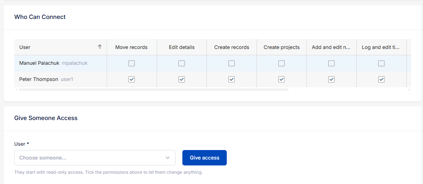This screenshot has width=423, height=184.
Task: Click the table's left scroll arrow
Action: pos(16,90)
